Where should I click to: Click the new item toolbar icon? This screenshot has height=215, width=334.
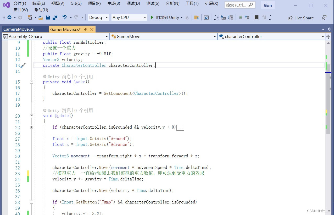[30, 18]
